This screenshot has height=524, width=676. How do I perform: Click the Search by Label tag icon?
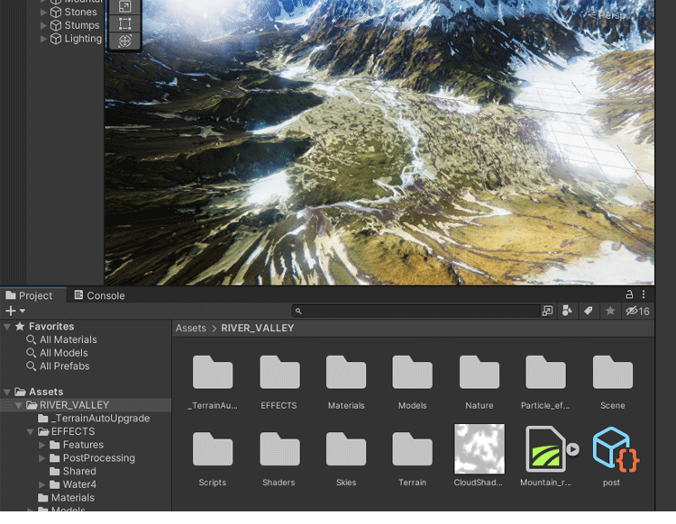point(588,311)
